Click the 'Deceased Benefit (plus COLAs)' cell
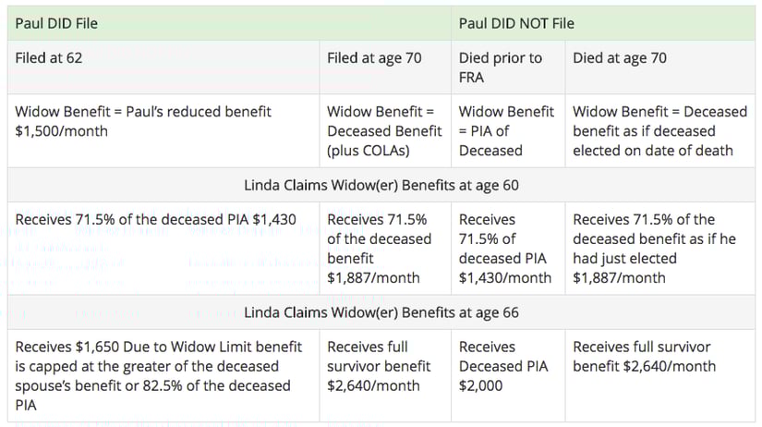The height and width of the screenshot is (427, 762). [x=385, y=131]
